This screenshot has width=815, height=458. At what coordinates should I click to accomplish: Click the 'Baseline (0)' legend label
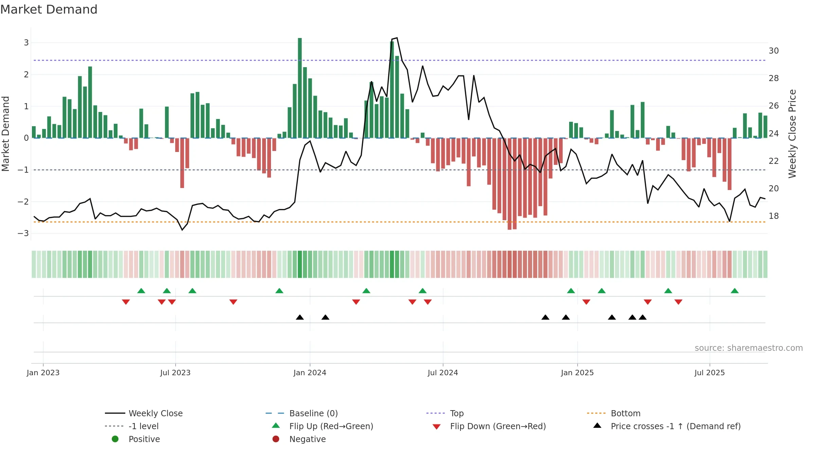click(313, 413)
